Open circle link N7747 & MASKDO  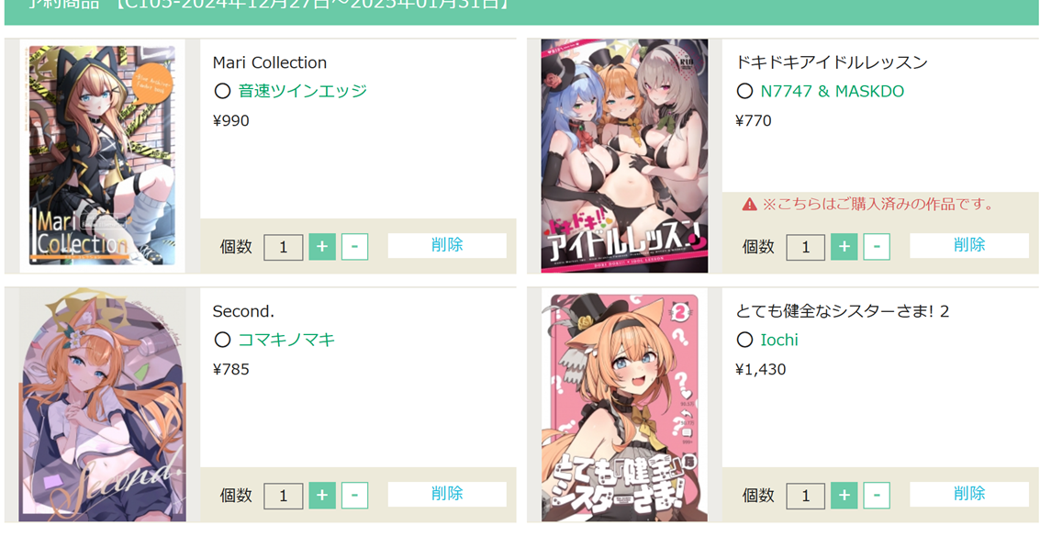(832, 91)
